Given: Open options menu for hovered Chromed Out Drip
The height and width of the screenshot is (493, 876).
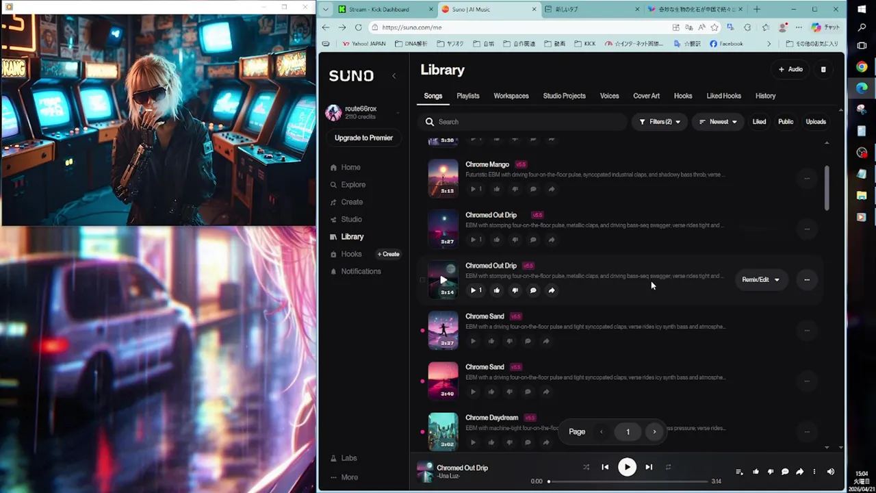Looking at the screenshot, I should click(x=807, y=279).
